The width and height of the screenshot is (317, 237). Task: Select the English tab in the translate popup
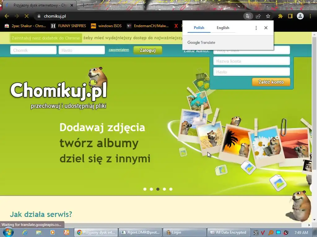click(x=223, y=28)
